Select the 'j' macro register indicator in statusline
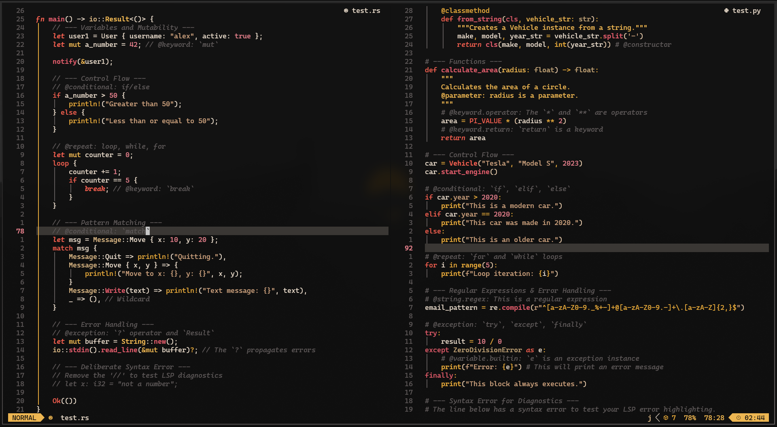This screenshot has height=427, width=777. 649,418
